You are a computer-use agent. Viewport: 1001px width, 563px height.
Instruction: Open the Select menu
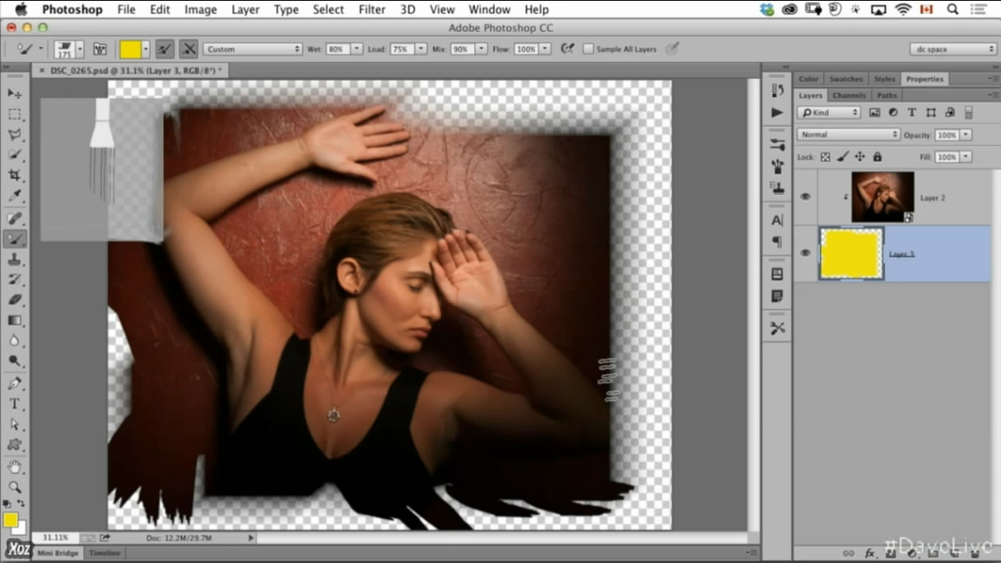[x=328, y=10]
